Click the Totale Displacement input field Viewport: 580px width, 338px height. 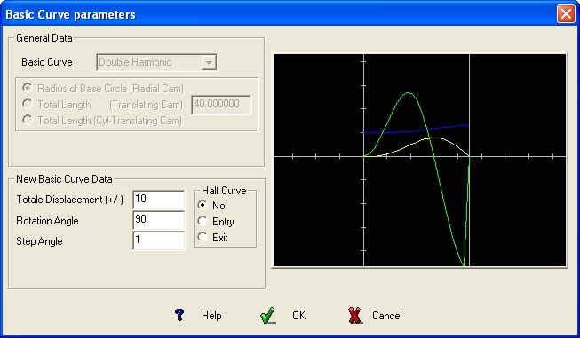pyautogui.click(x=159, y=200)
